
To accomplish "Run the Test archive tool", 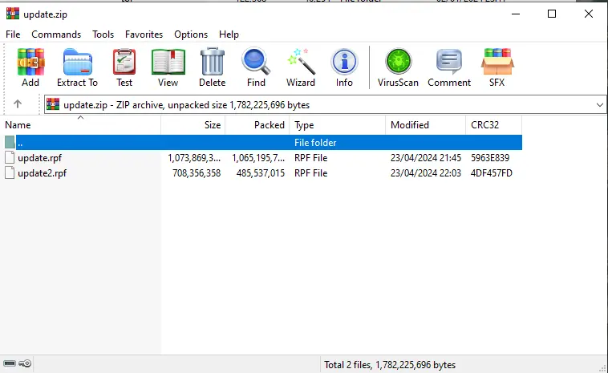I will (x=124, y=62).
